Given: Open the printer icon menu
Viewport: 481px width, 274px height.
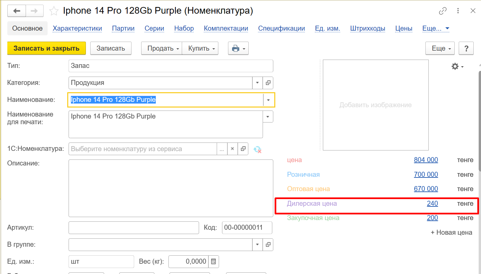Looking at the screenshot, I should pyautogui.click(x=238, y=48).
